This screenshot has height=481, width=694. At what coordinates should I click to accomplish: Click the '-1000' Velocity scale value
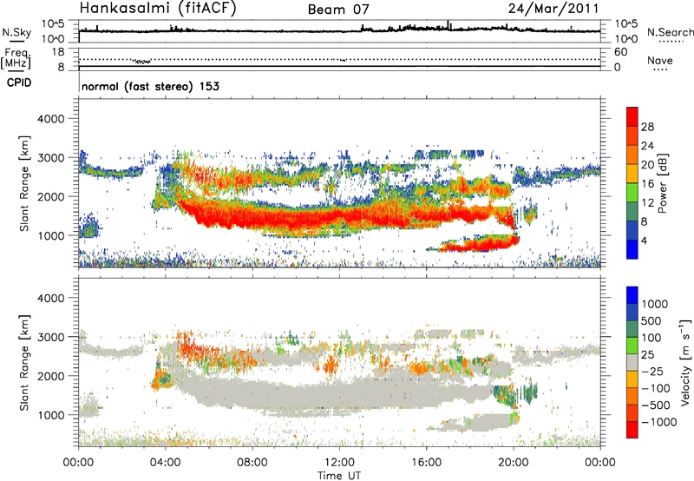[658, 422]
